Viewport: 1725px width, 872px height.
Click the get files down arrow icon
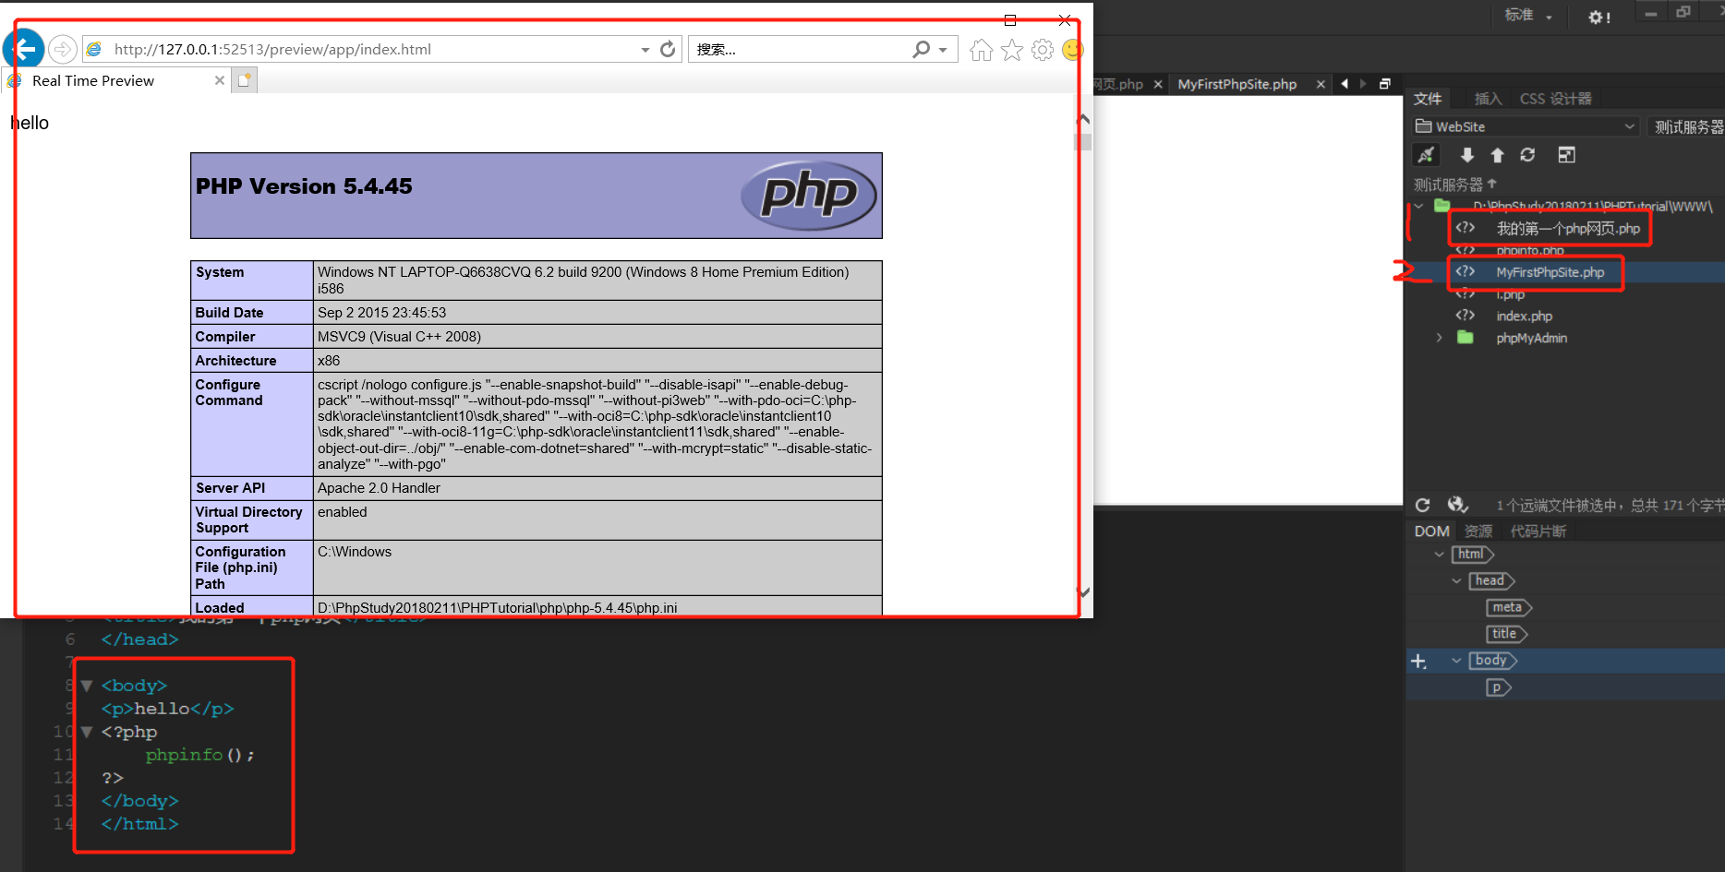1467,155
